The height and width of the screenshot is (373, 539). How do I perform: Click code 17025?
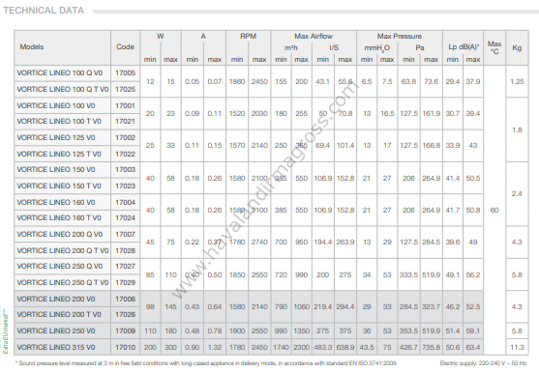125,89
